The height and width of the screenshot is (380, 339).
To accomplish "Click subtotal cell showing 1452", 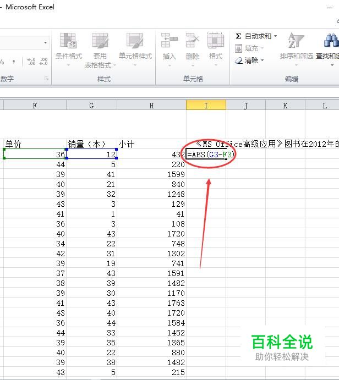I will tap(151, 333).
